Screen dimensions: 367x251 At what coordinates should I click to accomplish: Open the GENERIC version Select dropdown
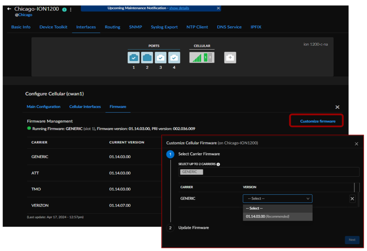tap(277, 199)
